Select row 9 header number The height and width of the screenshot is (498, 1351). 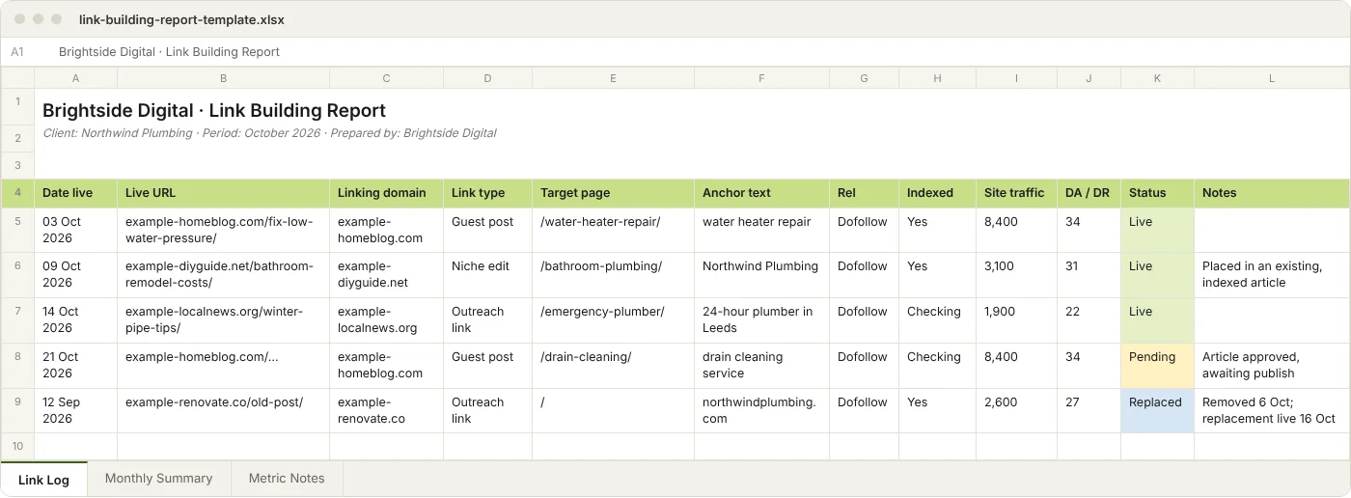17,410
